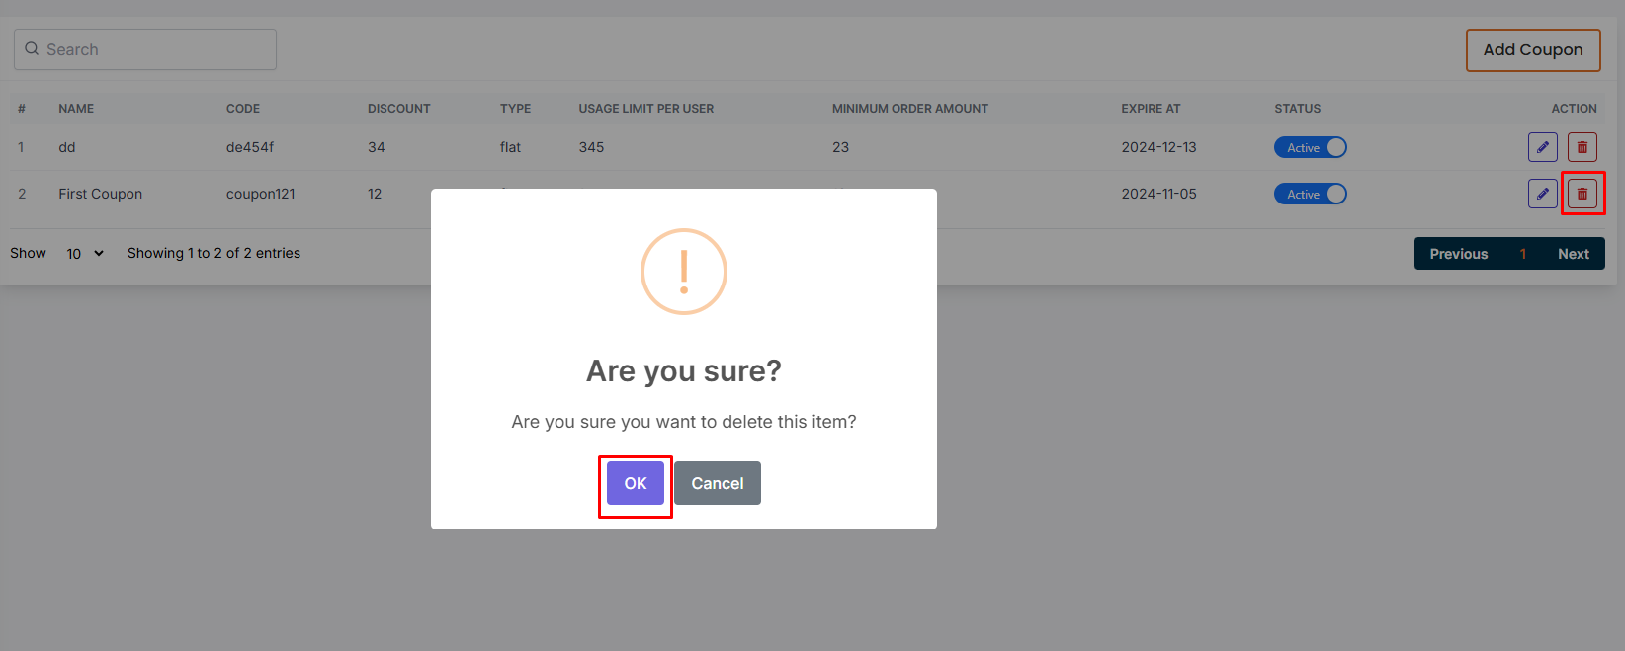The width and height of the screenshot is (1625, 651).
Task: Sort by the DISCOUNT column header
Action: click(x=398, y=109)
